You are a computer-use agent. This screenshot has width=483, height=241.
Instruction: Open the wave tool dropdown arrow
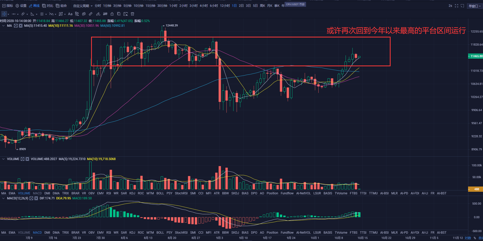[55, 14]
